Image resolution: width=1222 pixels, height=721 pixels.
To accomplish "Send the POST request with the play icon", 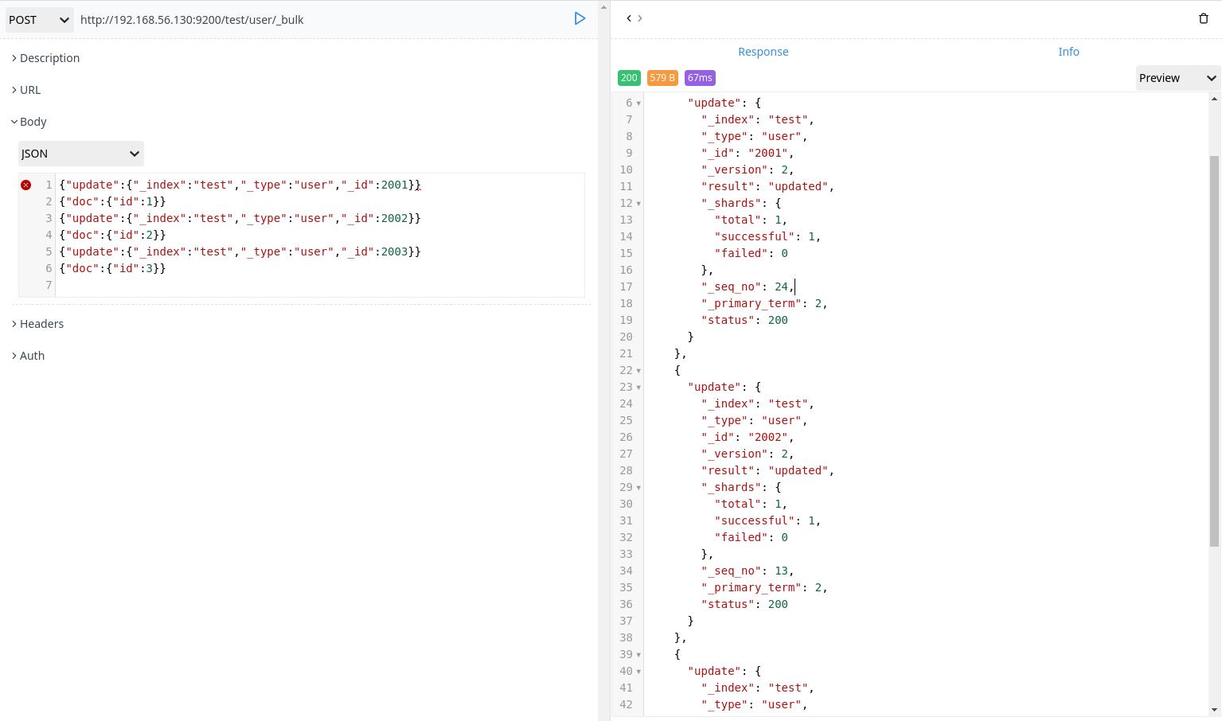I will coord(580,18).
